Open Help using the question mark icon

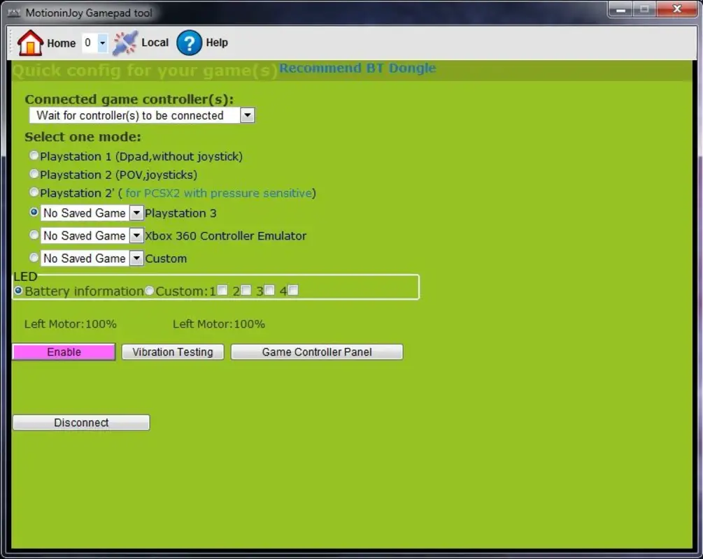tap(189, 43)
